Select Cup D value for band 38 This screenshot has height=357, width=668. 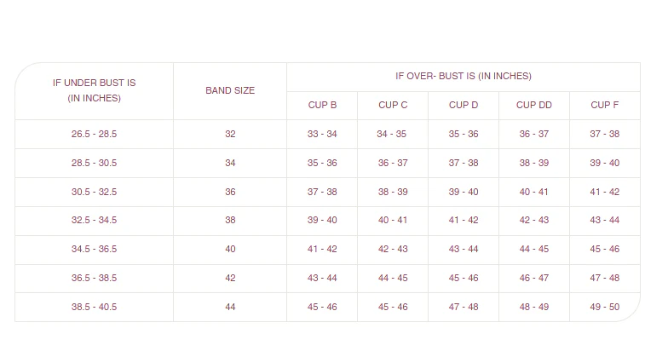pos(464,221)
